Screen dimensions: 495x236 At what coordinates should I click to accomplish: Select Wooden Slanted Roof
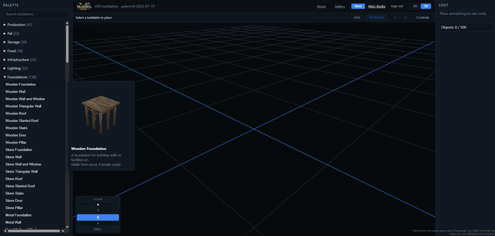point(22,121)
